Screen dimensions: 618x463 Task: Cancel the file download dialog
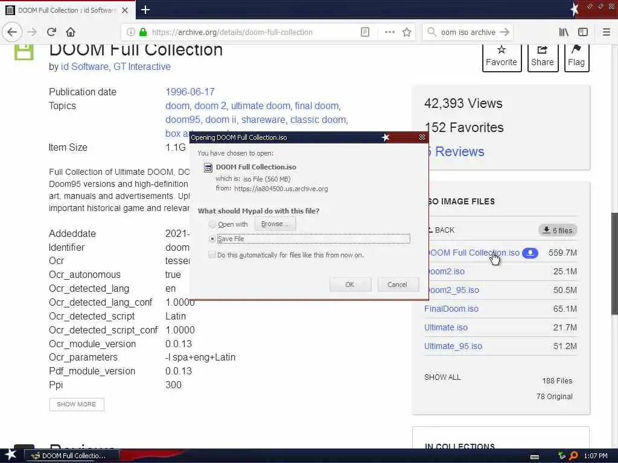pyautogui.click(x=397, y=285)
